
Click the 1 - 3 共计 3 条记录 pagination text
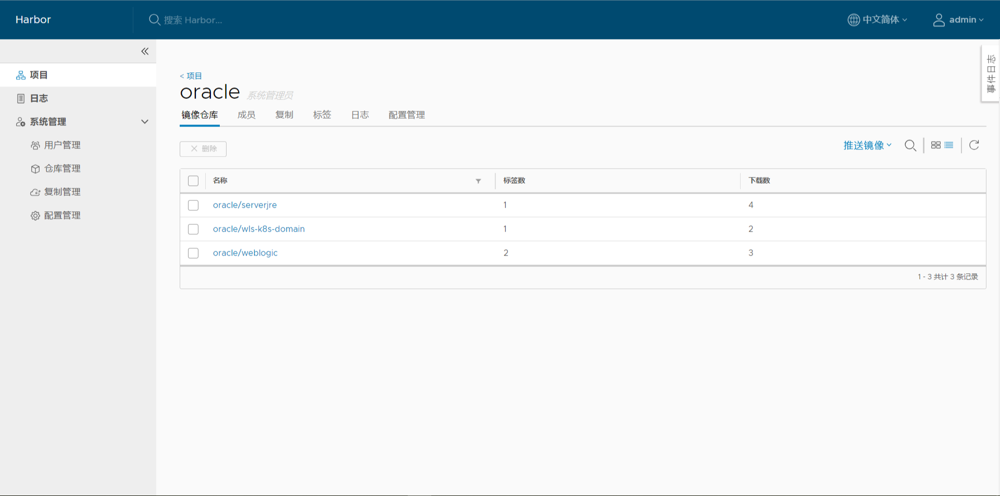pos(948,277)
